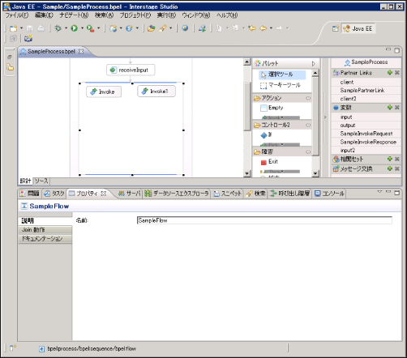Select the Invoke1 activity node

click(x=156, y=92)
